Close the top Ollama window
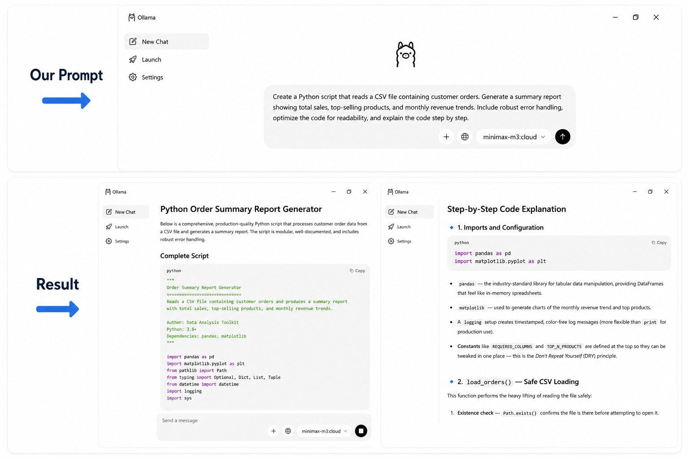Viewport: 689px width, 459px height. tap(656, 17)
